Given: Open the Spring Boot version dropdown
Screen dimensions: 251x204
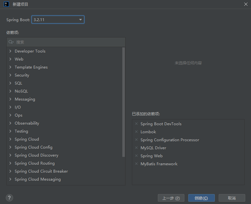Looking at the screenshot, I should tap(58, 20).
